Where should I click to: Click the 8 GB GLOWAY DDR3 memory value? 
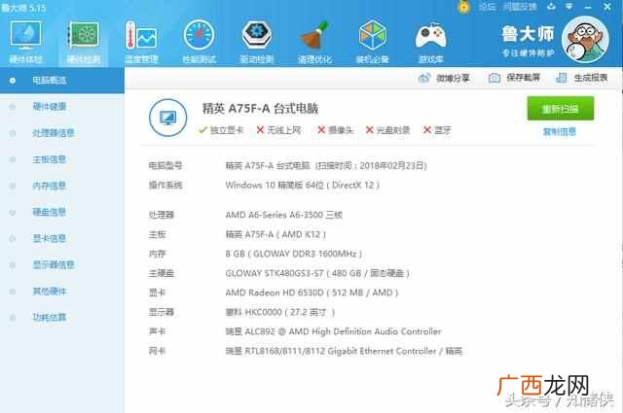(294, 254)
